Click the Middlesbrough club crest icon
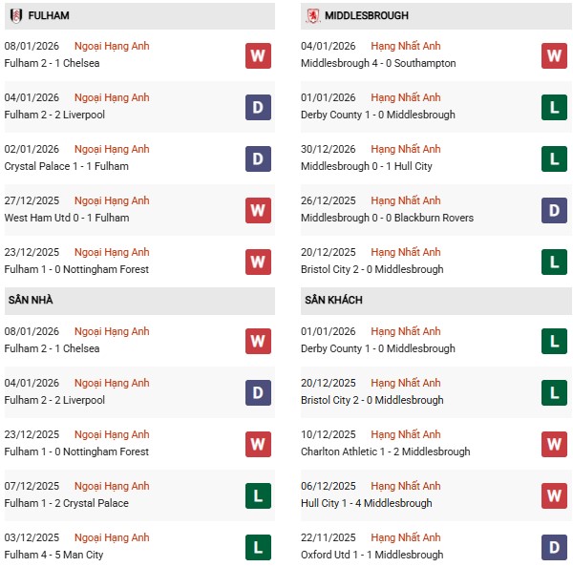 click(312, 16)
